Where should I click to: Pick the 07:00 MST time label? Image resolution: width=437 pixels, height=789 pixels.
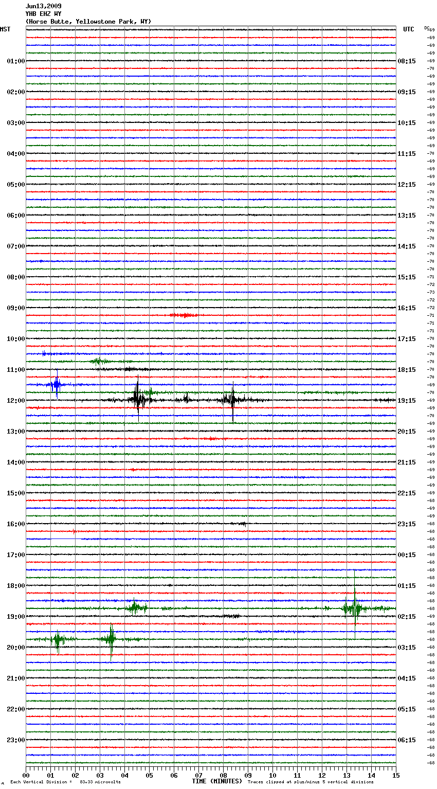click(x=16, y=246)
